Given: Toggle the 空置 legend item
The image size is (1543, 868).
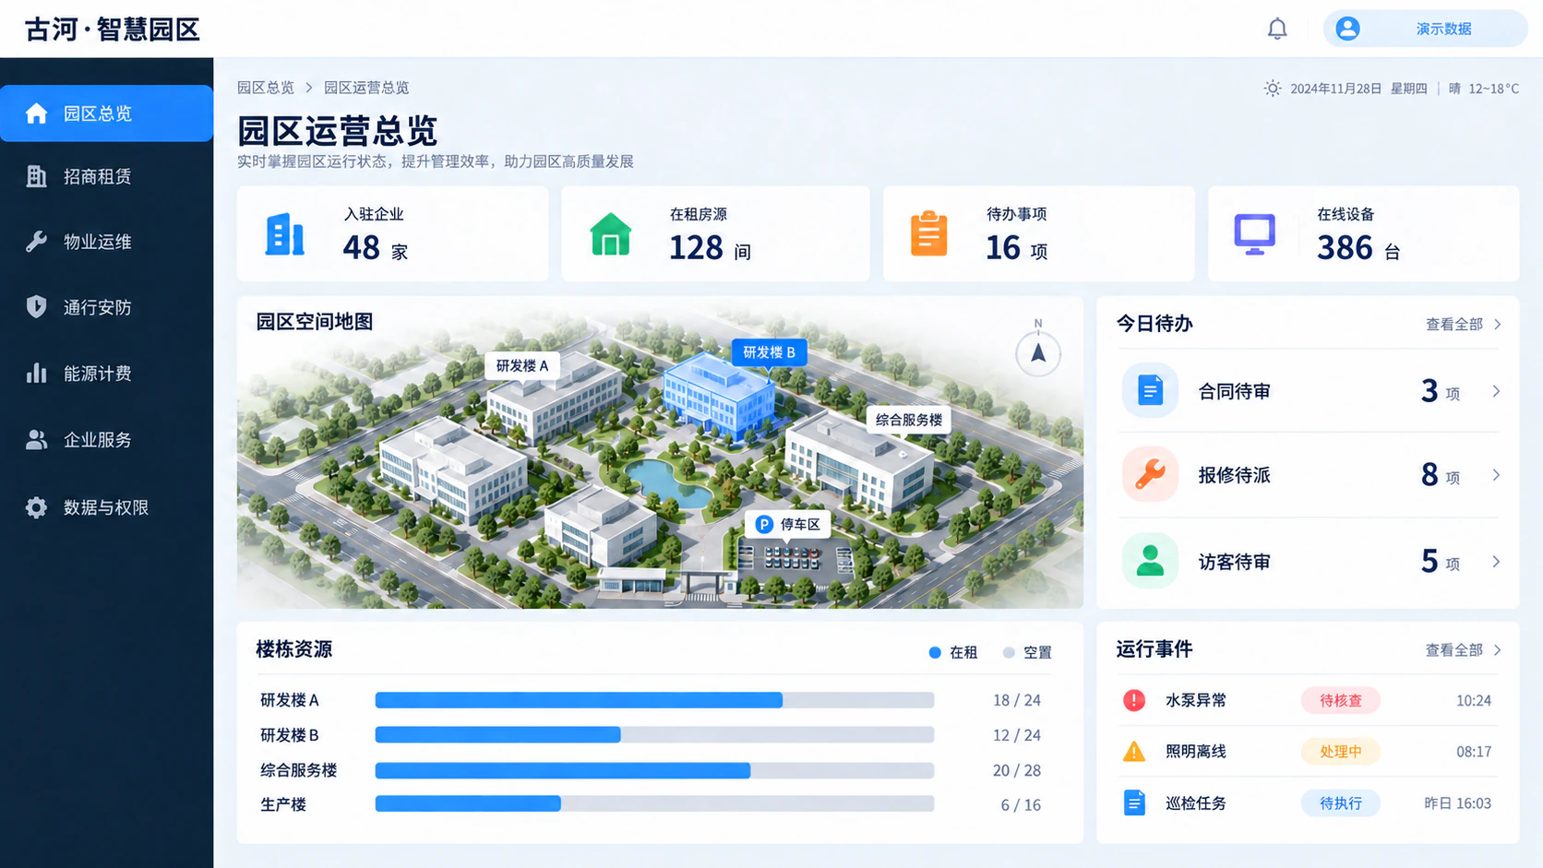Looking at the screenshot, I should point(1027,652).
